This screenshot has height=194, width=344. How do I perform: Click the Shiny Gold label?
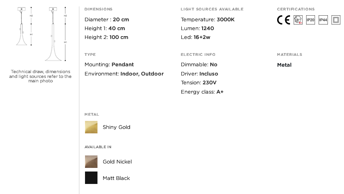[x=116, y=127]
